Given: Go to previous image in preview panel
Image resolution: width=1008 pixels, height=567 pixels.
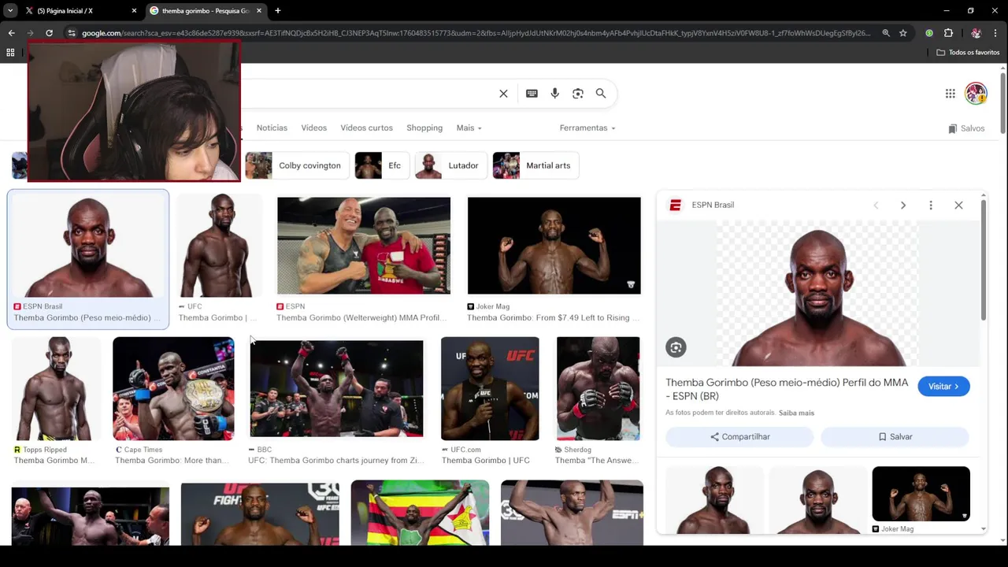Looking at the screenshot, I should [876, 206].
